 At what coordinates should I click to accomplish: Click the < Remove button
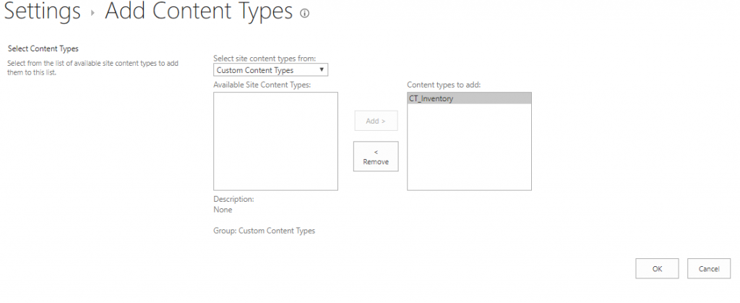(x=376, y=156)
